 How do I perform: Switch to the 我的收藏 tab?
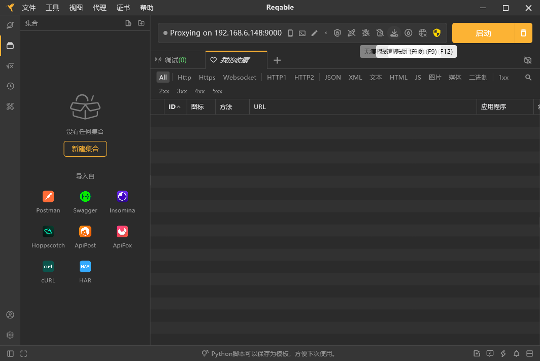236,60
